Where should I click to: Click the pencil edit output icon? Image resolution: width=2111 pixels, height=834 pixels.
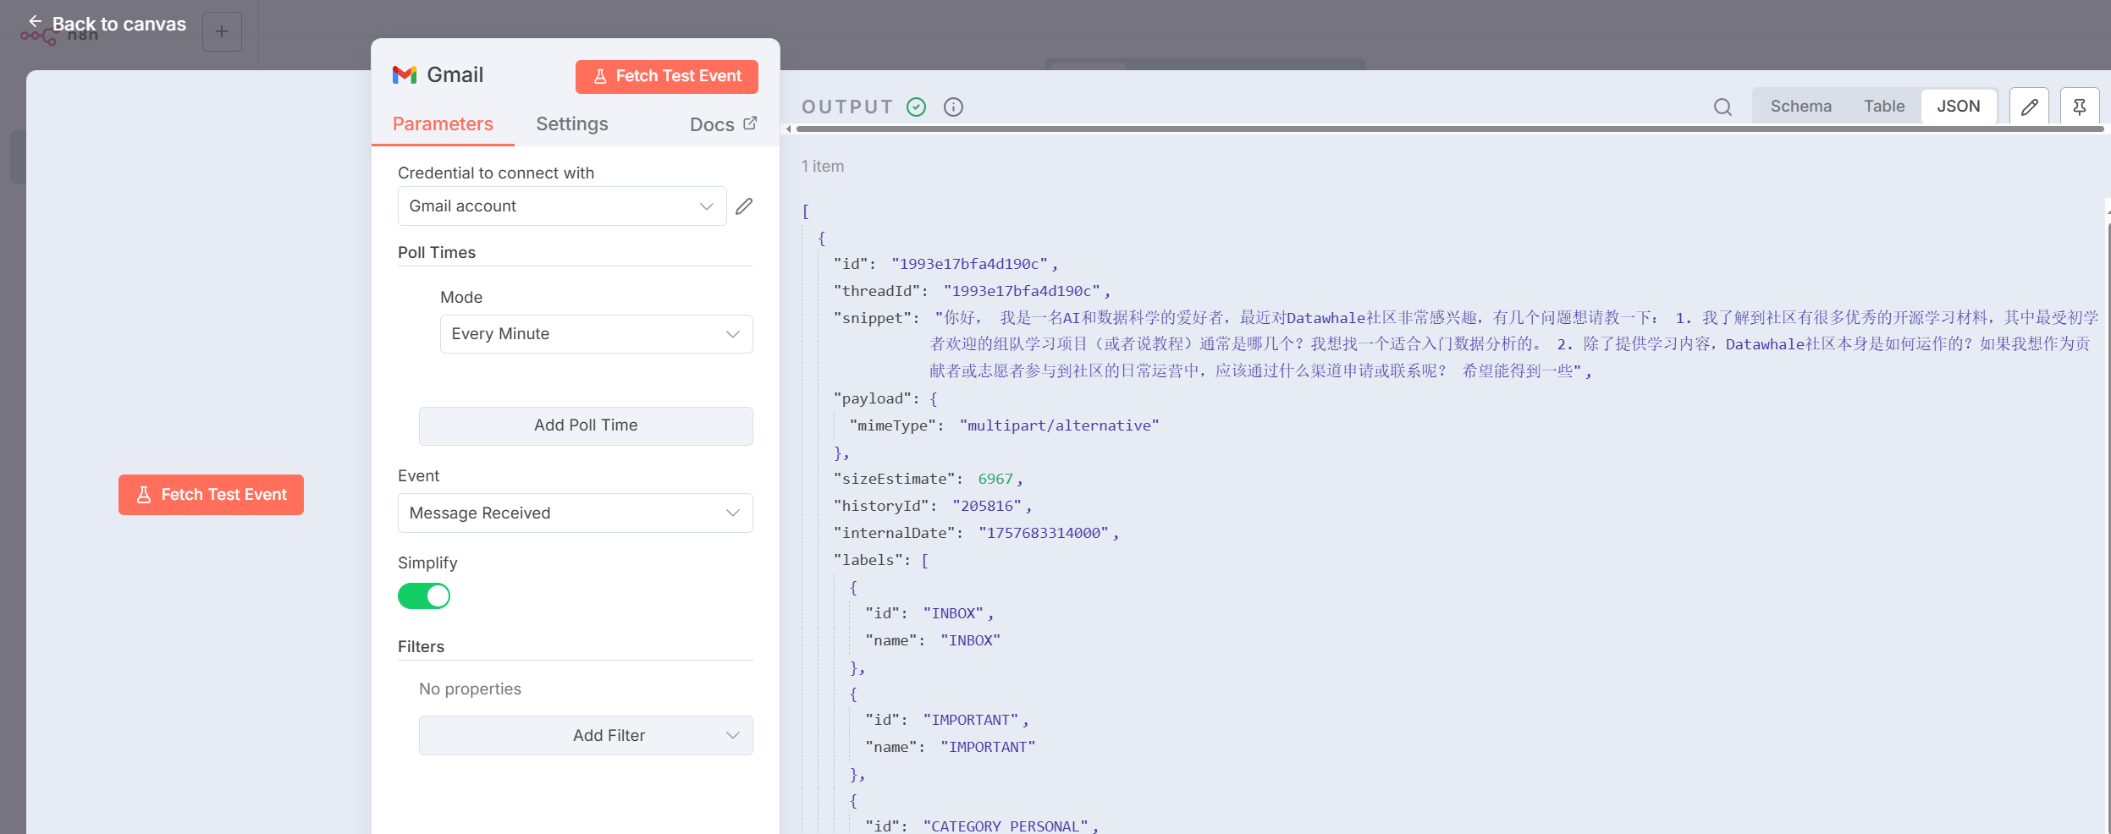(2029, 107)
